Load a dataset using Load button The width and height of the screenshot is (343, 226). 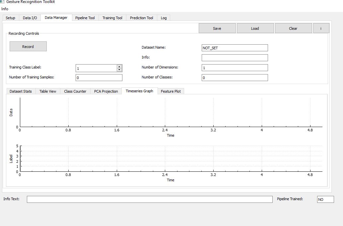click(255, 28)
